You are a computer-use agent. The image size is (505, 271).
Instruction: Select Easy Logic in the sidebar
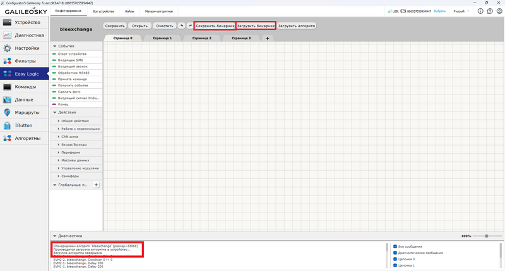(24, 74)
